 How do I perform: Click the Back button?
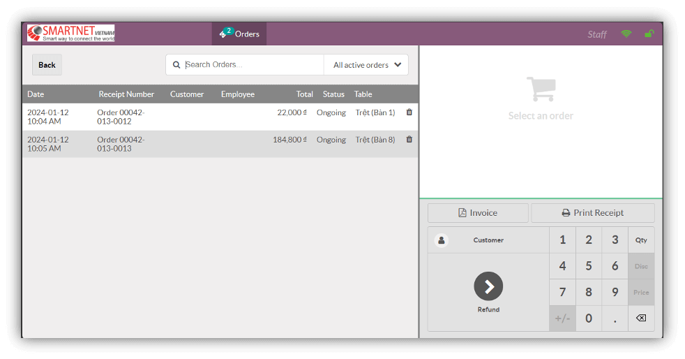coord(47,65)
